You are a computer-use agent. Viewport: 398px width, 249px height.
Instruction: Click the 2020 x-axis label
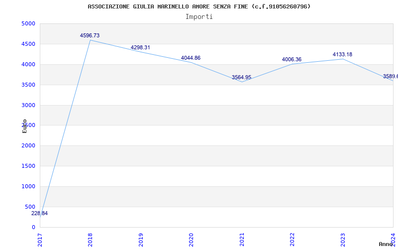(x=191, y=240)
